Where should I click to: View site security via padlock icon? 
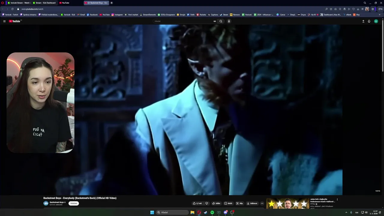click(x=18, y=9)
